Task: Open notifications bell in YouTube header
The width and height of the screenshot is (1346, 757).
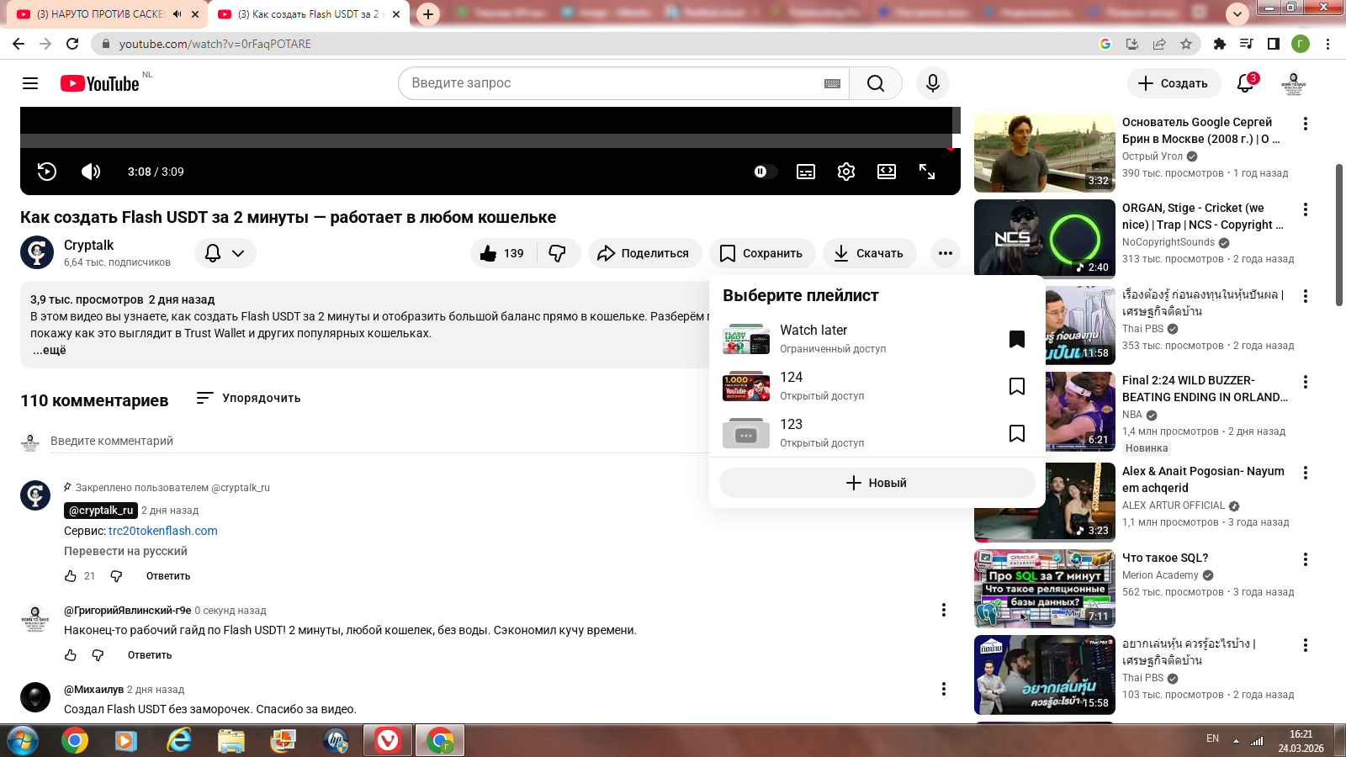Action: (x=1246, y=83)
